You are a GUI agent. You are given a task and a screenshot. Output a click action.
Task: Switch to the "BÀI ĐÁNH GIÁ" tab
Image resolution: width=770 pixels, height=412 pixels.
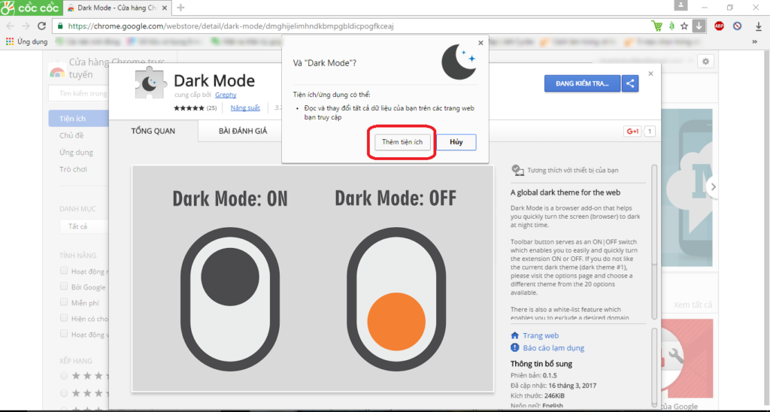pyautogui.click(x=243, y=131)
